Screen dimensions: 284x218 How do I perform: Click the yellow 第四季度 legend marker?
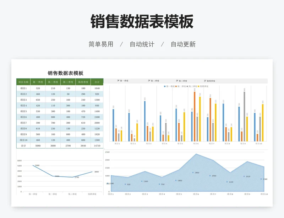tap(198, 86)
